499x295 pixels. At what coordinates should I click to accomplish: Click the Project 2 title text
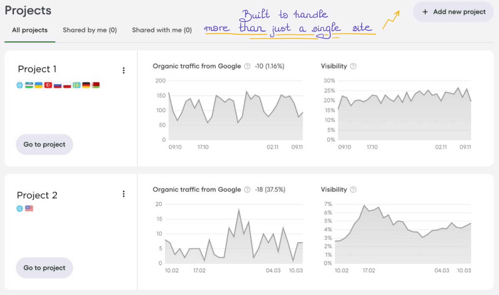coord(37,195)
